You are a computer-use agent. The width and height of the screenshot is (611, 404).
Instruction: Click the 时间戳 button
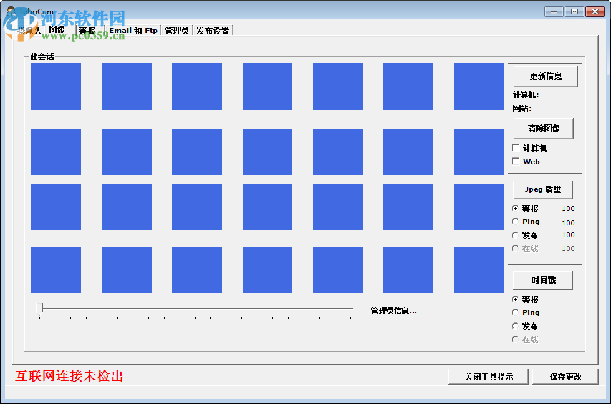coord(542,280)
